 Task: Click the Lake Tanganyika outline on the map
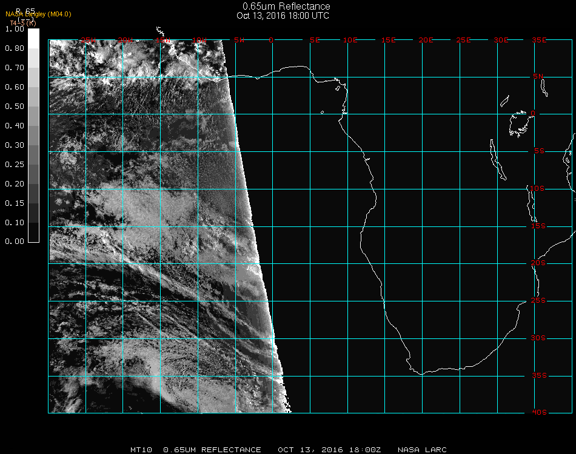498,160
